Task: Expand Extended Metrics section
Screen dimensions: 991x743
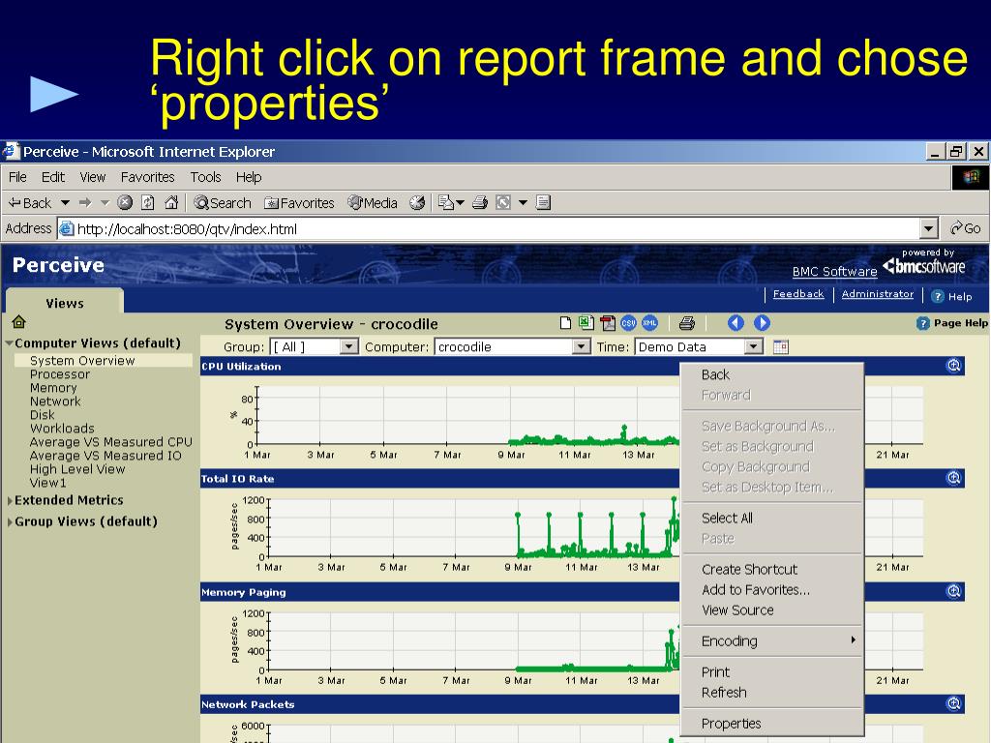Action: pos(10,501)
